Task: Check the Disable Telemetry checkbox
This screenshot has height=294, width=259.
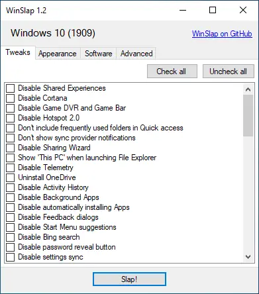Action: [x=10, y=168]
